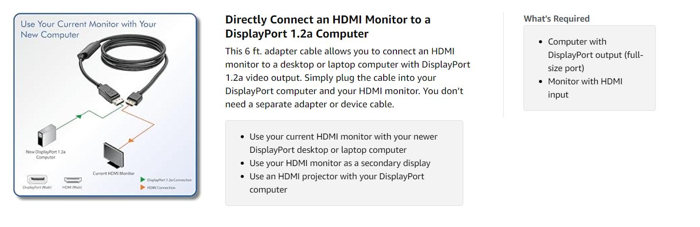The image size is (700, 227).
Task: Click the DisplayPort (Male) connector icon
Action: (37, 179)
